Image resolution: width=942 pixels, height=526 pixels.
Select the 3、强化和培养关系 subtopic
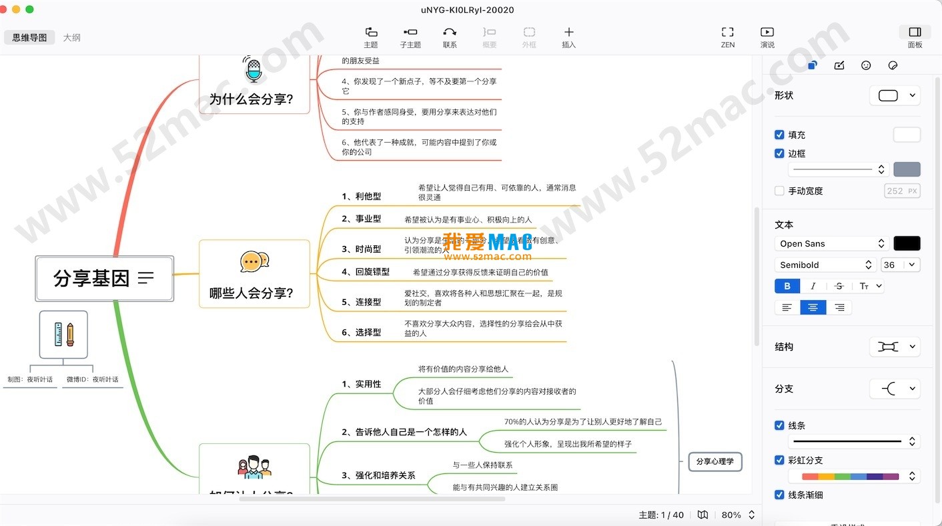[x=378, y=475]
